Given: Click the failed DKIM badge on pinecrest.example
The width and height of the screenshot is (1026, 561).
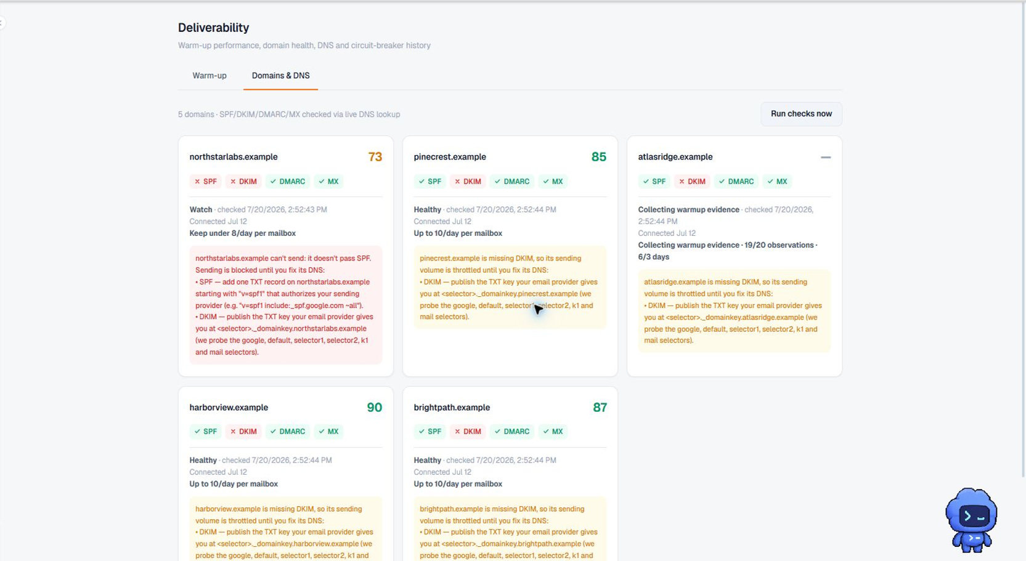Looking at the screenshot, I should coord(468,182).
